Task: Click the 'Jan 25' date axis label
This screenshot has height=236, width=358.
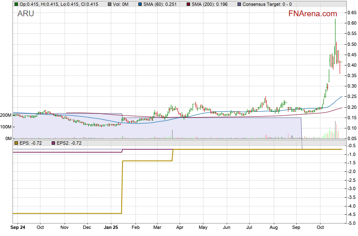Action: coord(111,228)
